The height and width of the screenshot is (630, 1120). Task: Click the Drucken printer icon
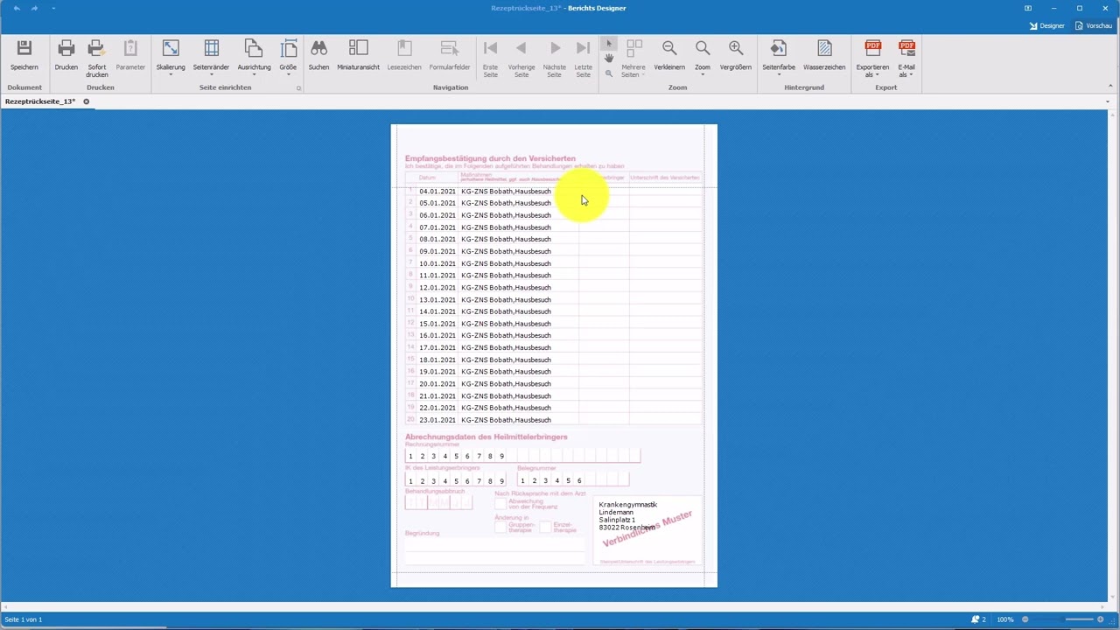tap(66, 49)
